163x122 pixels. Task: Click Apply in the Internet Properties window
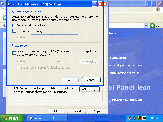[97, 111]
